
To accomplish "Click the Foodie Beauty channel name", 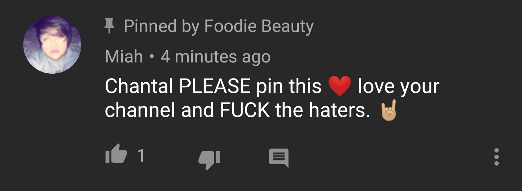I will click(x=259, y=26).
